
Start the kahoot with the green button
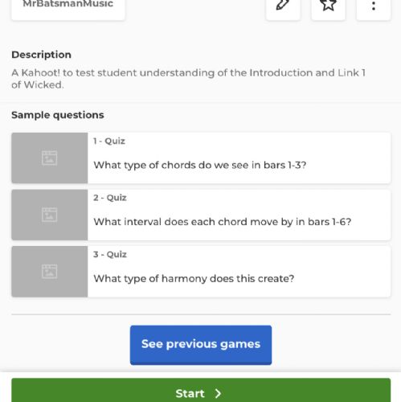tap(201, 390)
